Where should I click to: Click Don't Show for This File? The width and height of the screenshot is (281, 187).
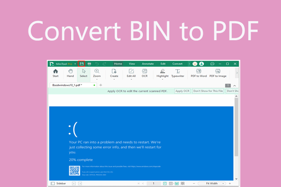click(x=208, y=91)
